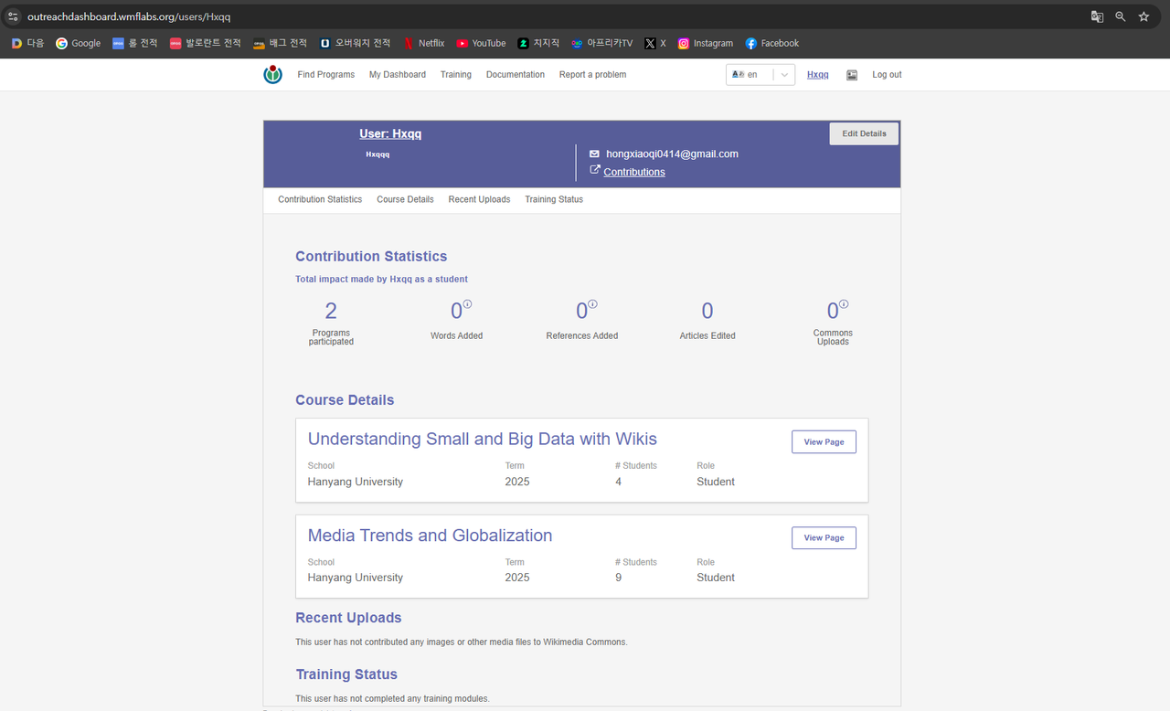Image resolution: width=1170 pixels, height=711 pixels.
Task: Click the info icon next to Words Added
Action: [x=467, y=304]
